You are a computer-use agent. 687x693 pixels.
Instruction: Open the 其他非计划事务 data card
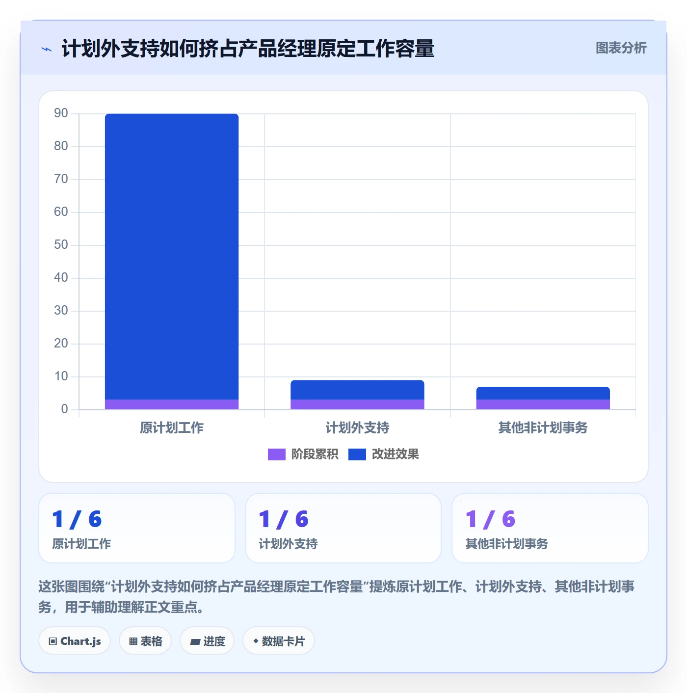point(550,528)
